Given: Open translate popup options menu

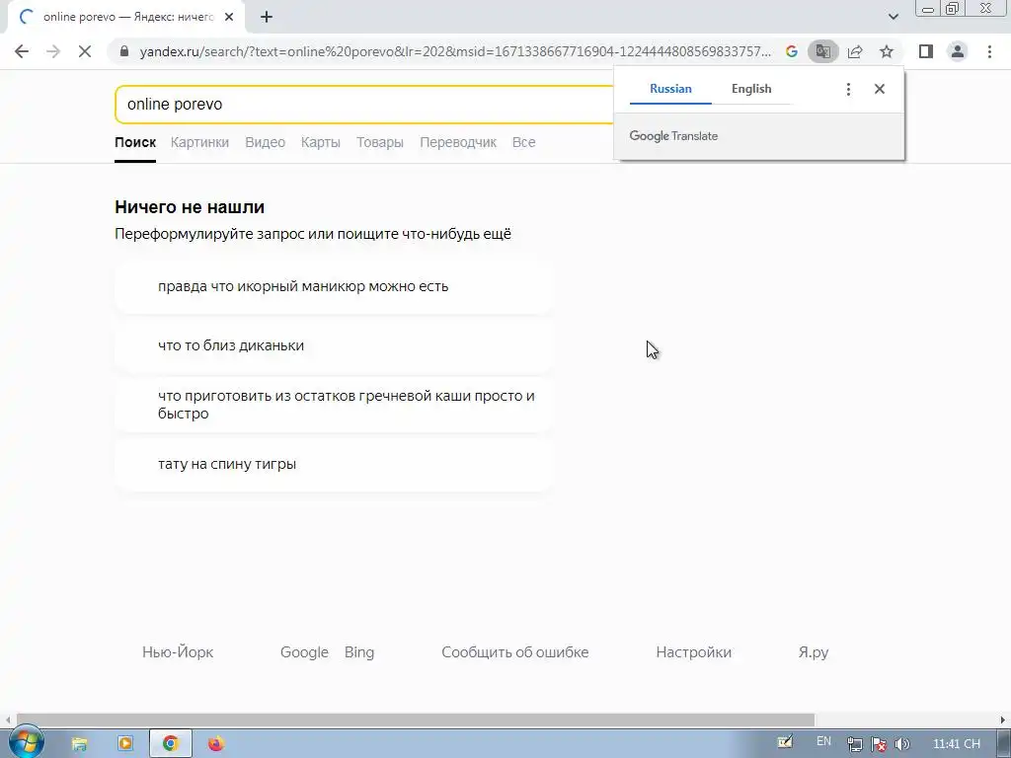Looking at the screenshot, I should (x=848, y=89).
